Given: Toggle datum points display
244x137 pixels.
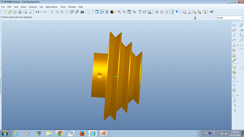Looking at the screenshot, I should click(194, 12).
